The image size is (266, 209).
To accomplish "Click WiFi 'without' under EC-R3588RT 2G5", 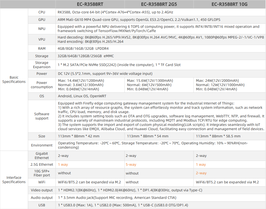I will coord(132,182).
